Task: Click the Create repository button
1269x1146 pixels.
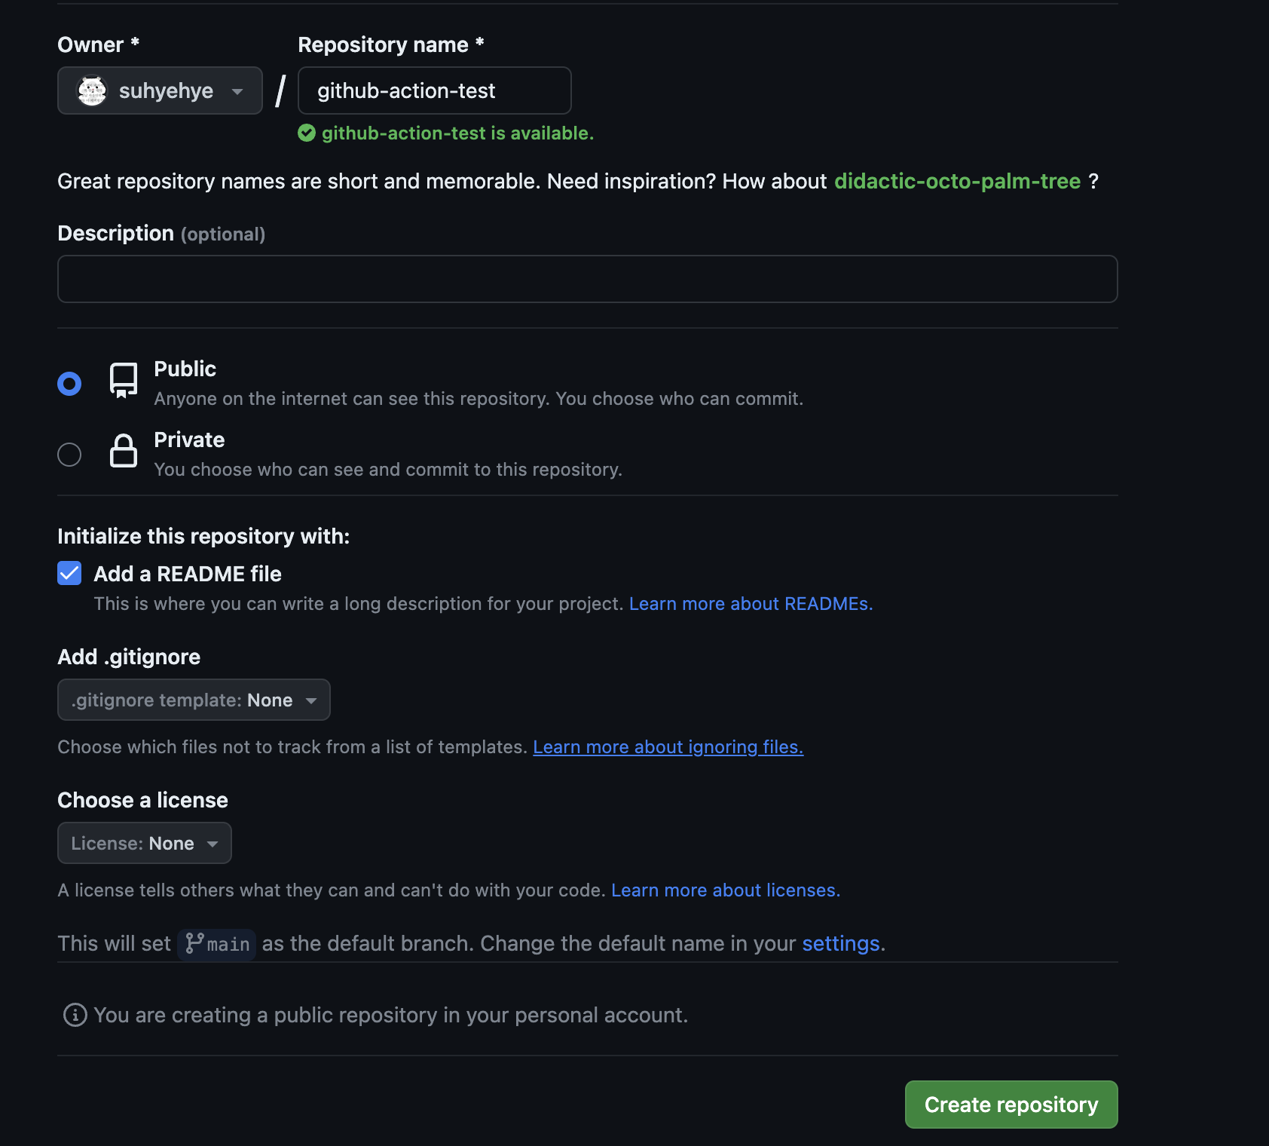Action: (1011, 1104)
